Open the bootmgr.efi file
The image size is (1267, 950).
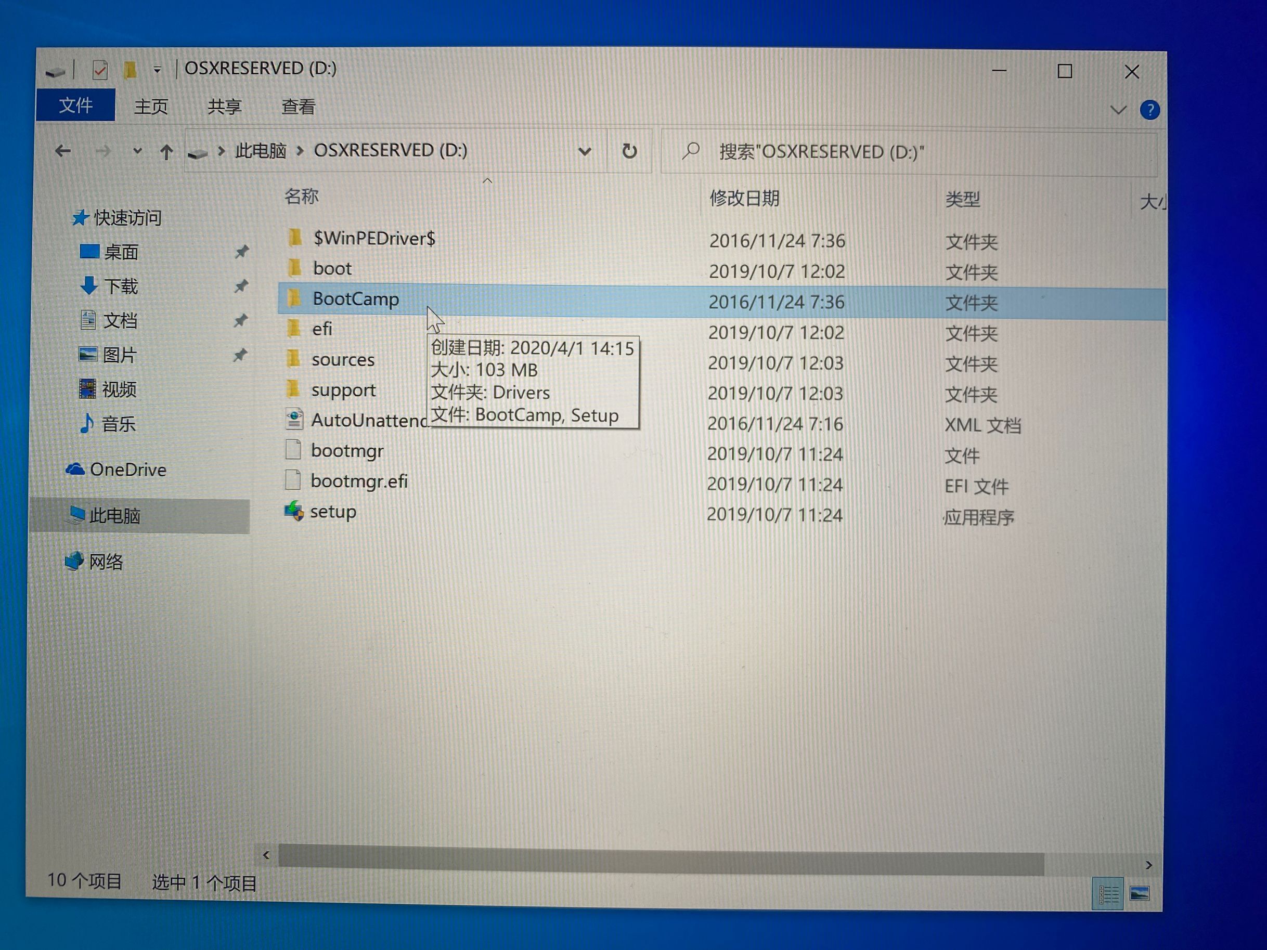tap(359, 480)
